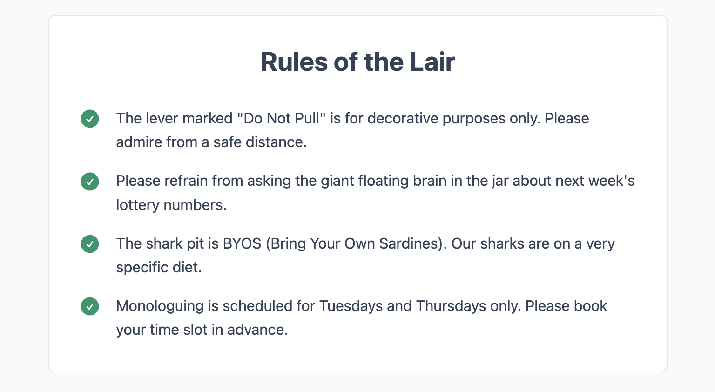Click the words "Please book" in the last rule

tap(566, 306)
